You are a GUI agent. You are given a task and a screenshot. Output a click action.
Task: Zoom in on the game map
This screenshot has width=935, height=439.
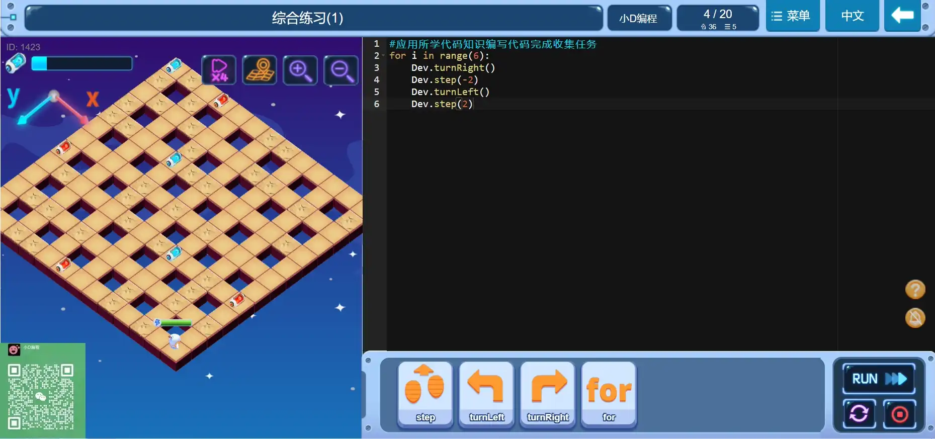[300, 70]
